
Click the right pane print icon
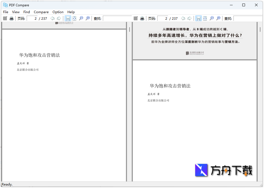point(142,18)
